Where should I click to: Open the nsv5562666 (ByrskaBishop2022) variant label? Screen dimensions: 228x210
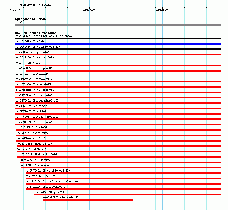(38, 47)
